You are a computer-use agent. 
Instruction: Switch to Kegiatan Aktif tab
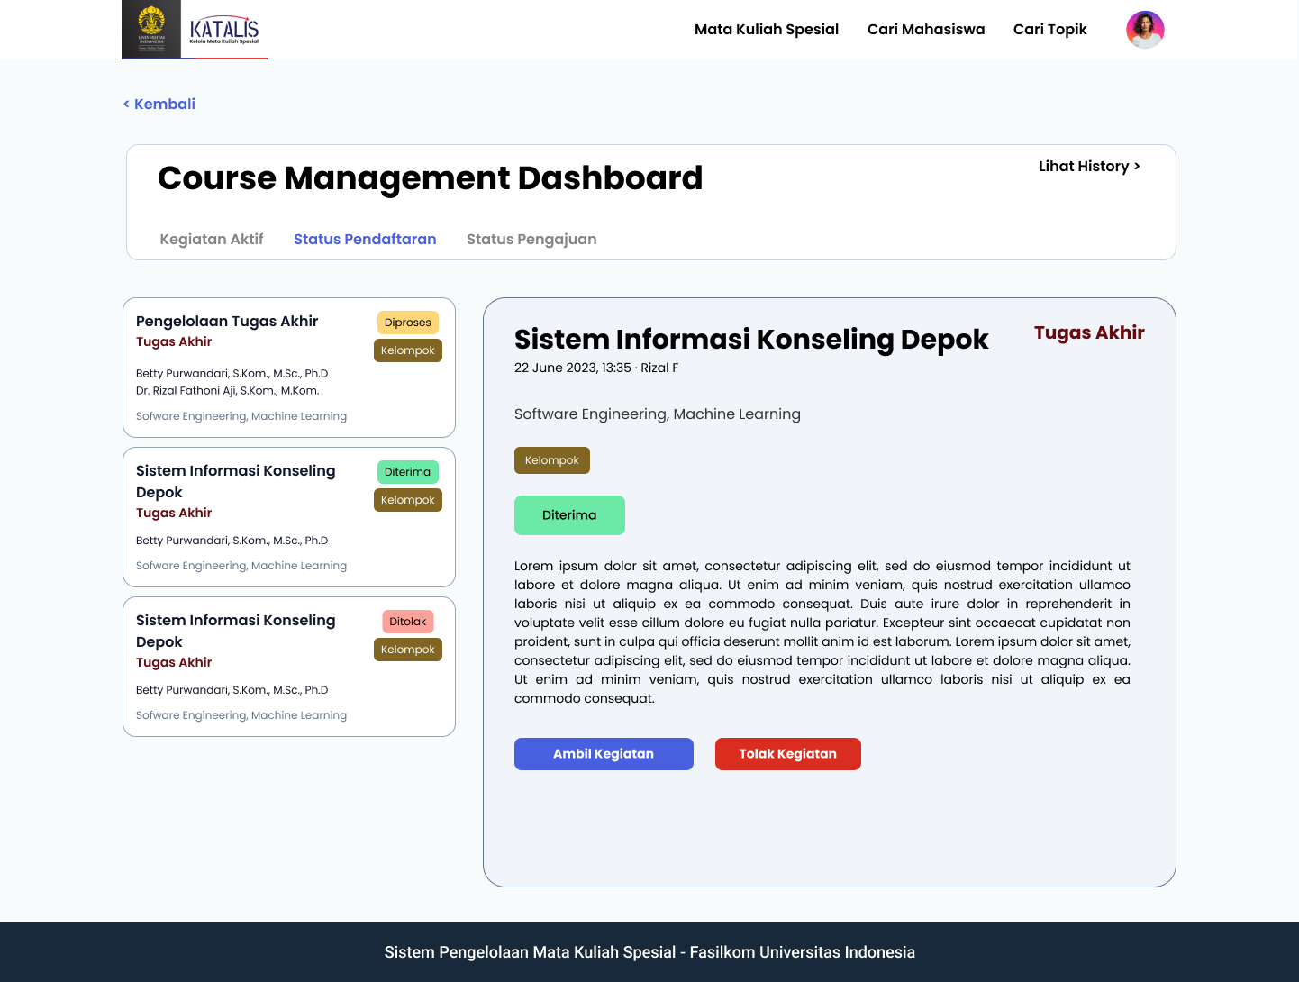click(x=212, y=240)
